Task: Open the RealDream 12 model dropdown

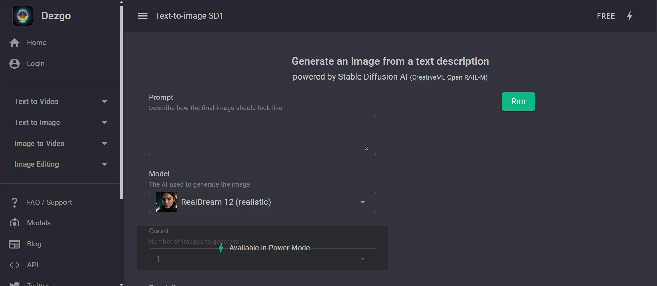Action: [x=262, y=202]
